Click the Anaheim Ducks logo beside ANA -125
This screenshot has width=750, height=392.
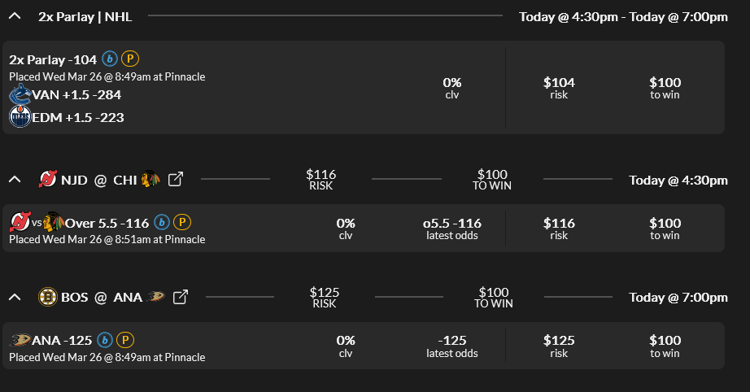(20, 339)
